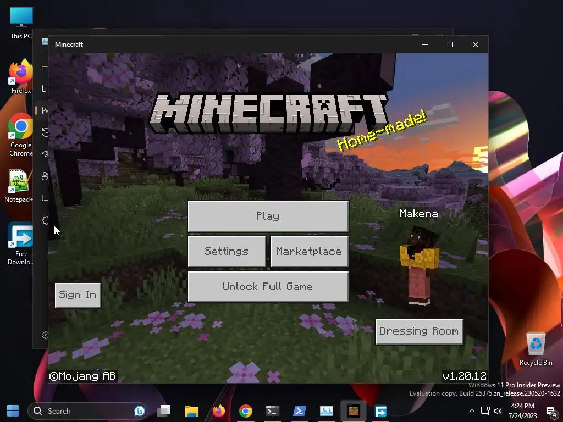The width and height of the screenshot is (563, 422).
Task: Select Free Download Manager desktop shortcut
Action: click(x=20, y=244)
